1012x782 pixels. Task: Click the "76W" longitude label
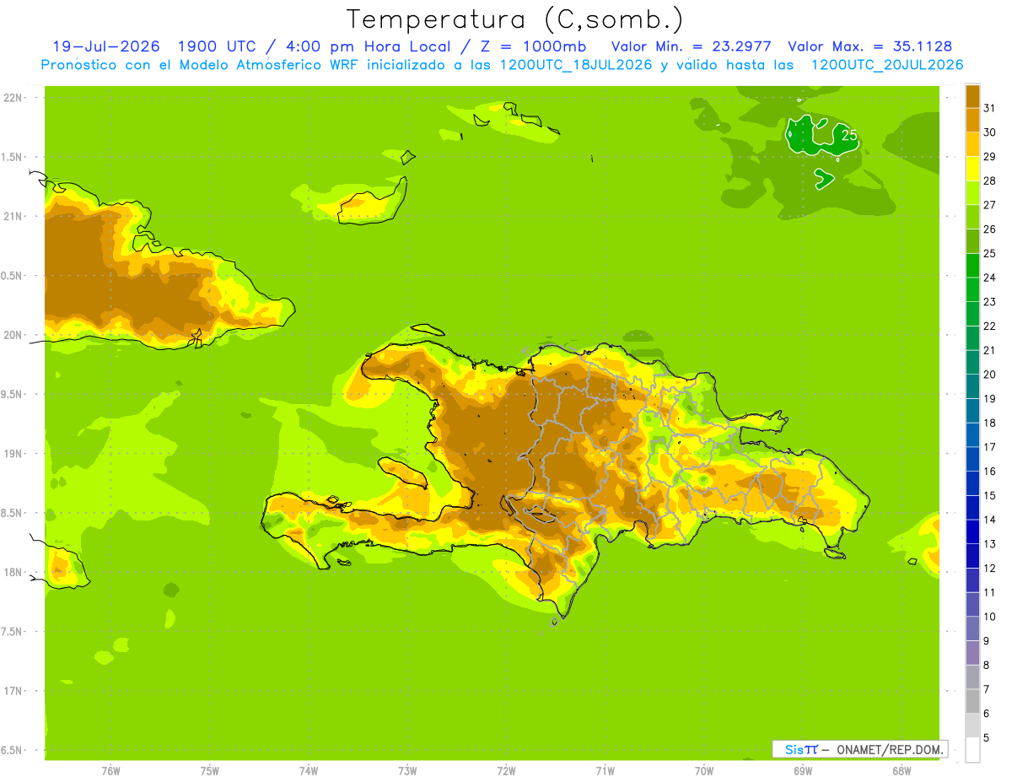tap(110, 771)
